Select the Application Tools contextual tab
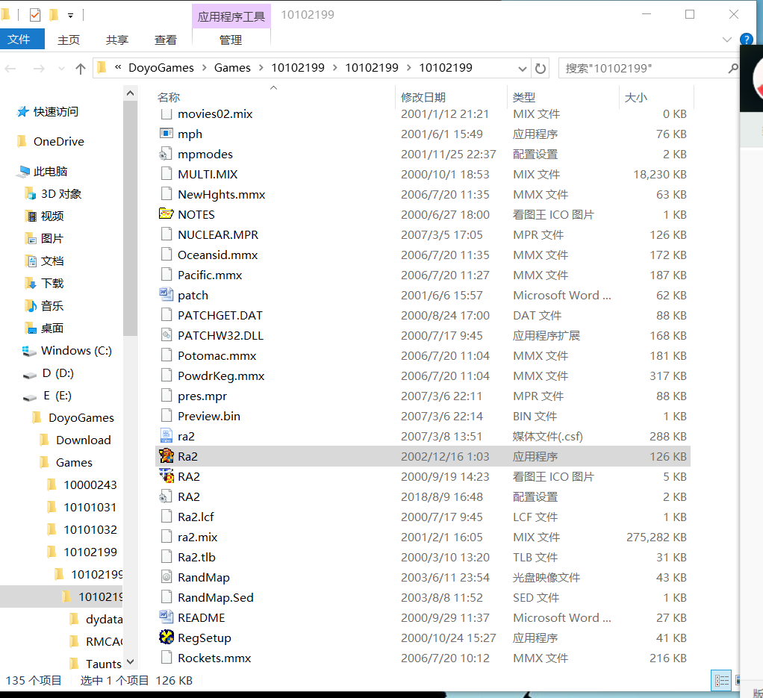 point(231,16)
